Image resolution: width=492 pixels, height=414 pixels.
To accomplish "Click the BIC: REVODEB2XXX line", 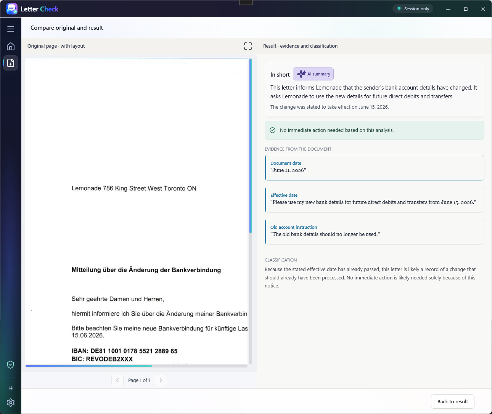I will click(102, 359).
